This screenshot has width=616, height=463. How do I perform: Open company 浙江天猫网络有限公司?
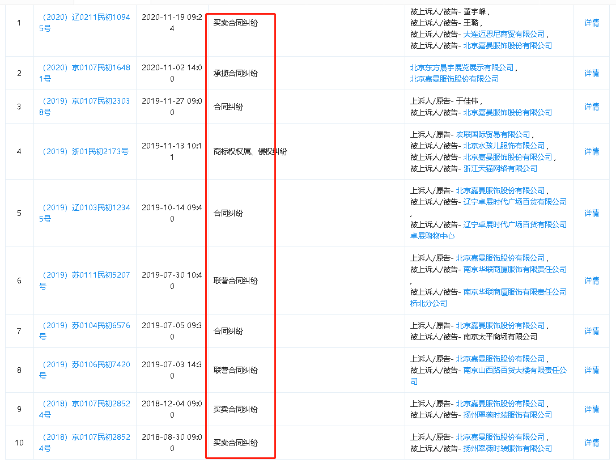[500, 168]
